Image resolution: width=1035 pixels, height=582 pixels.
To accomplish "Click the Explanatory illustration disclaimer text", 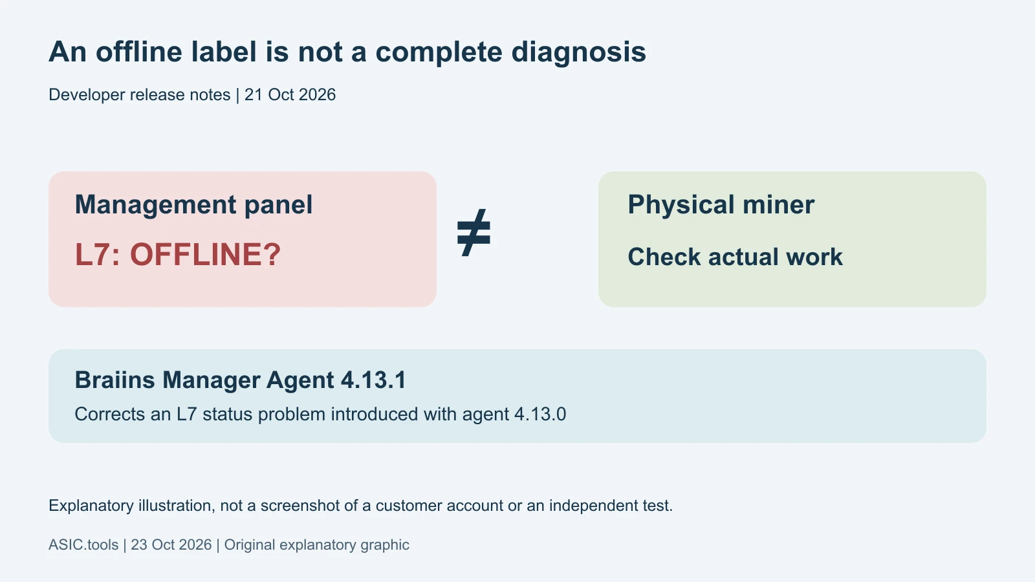I will 361,506.
